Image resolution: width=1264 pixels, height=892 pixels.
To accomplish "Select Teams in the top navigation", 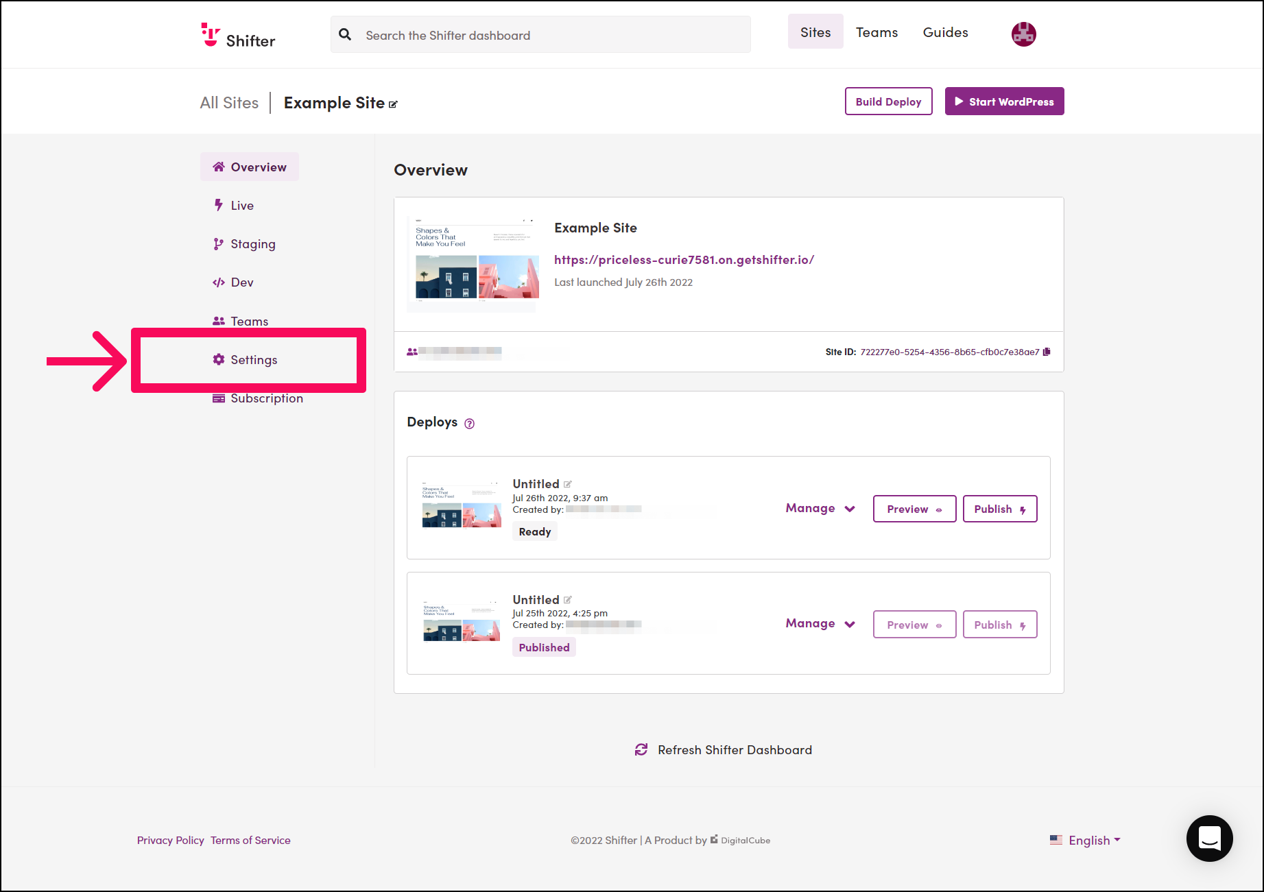I will click(877, 32).
